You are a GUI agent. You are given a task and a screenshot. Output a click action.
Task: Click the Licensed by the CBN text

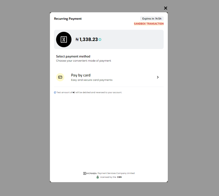pos(111,177)
